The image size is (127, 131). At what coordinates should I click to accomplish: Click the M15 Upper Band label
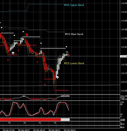click(x=74, y=5)
